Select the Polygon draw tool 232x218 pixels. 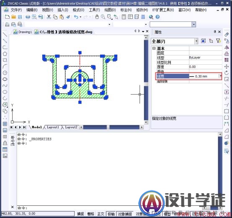coord(5,54)
